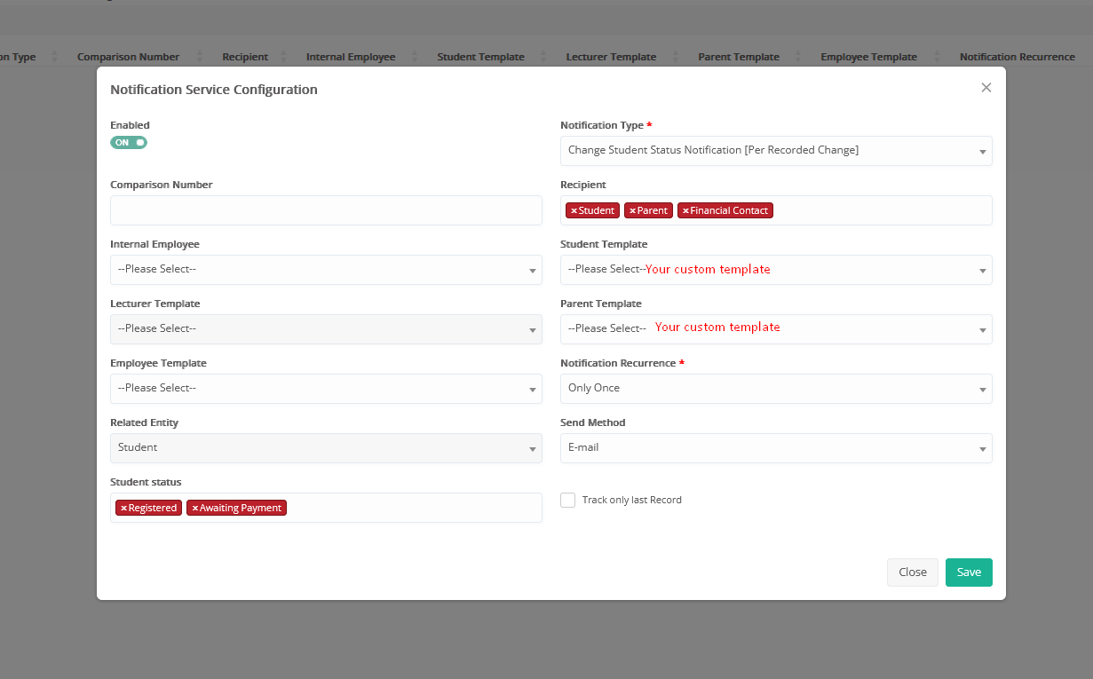The height and width of the screenshot is (679, 1093).
Task: Open the Notification Type dropdown
Action: 776,151
